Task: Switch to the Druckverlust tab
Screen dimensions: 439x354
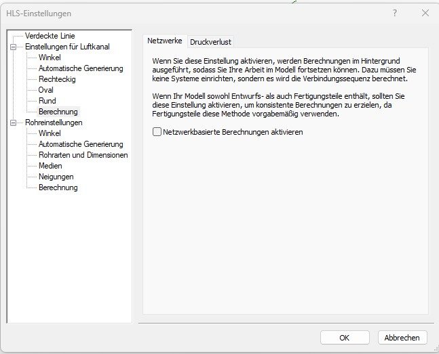Action: [210, 41]
